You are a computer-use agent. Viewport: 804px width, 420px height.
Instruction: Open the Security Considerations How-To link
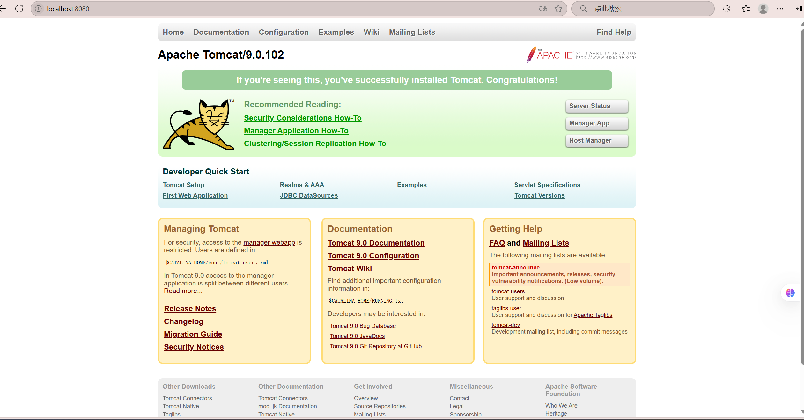pos(303,118)
